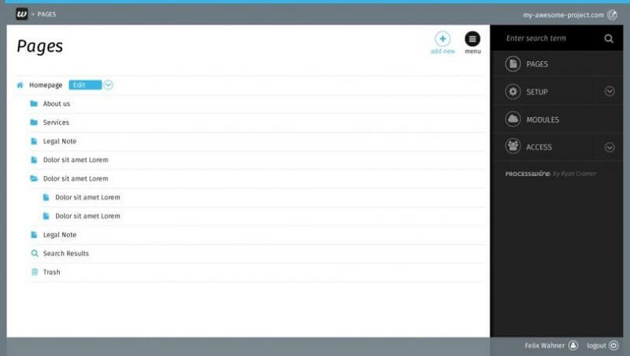Click Felix Wahner's user profile icon

tap(573, 345)
